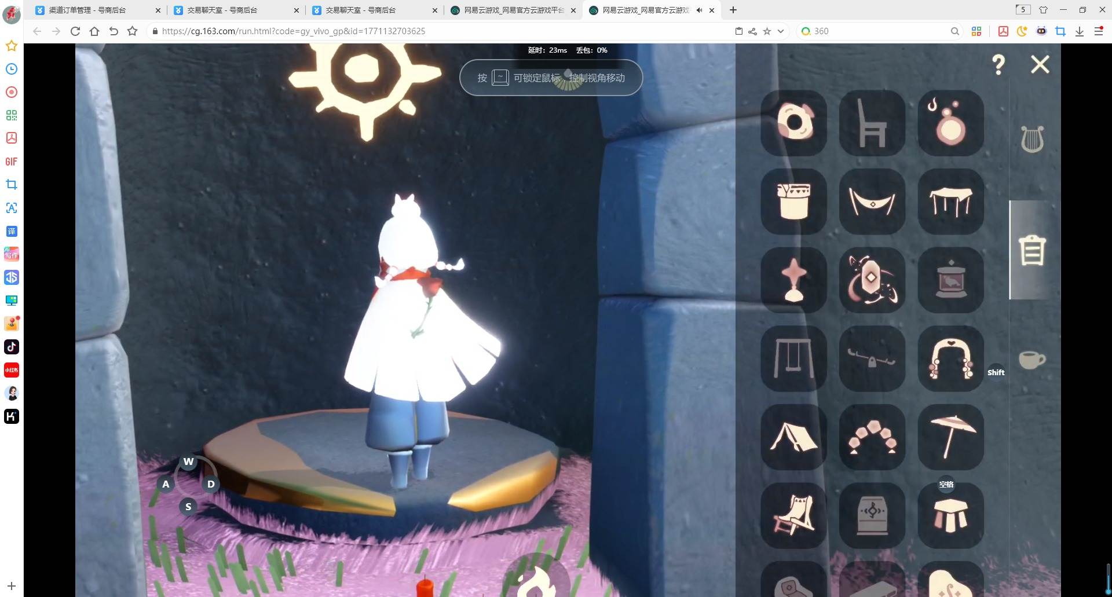Click the share icon in address bar

click(x=752, y=31)
